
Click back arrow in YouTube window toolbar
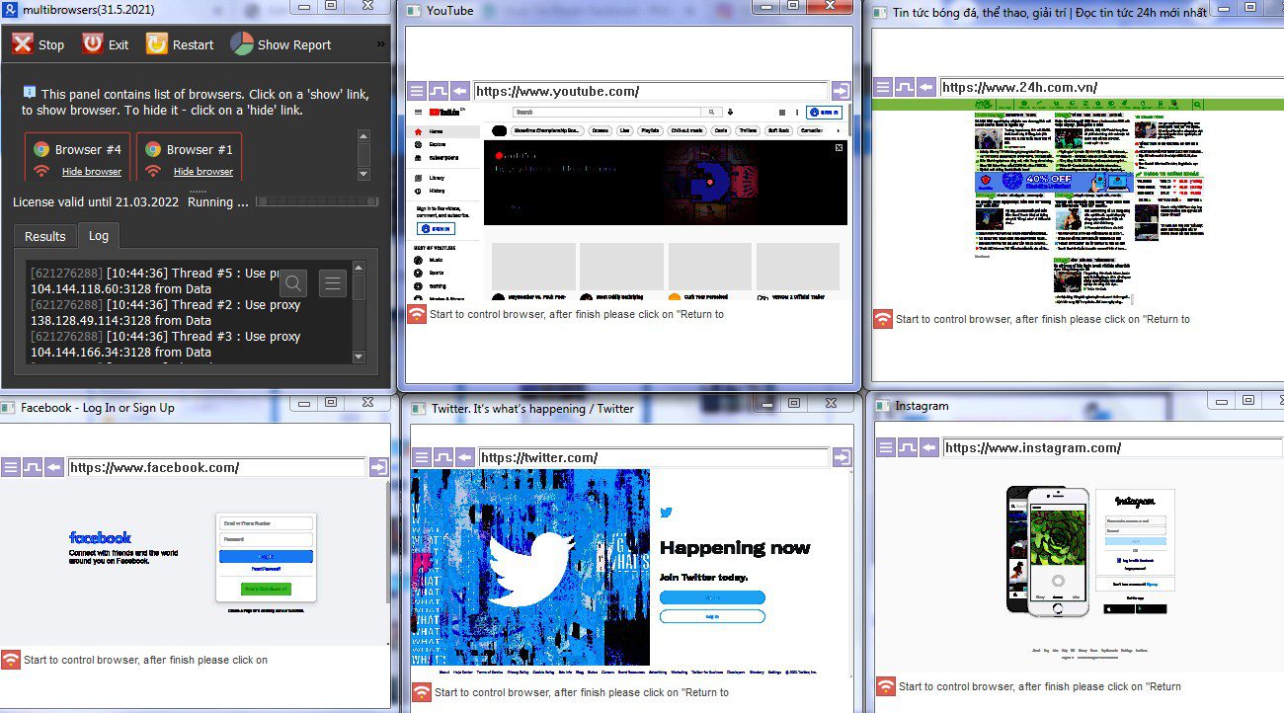point(459,91)
